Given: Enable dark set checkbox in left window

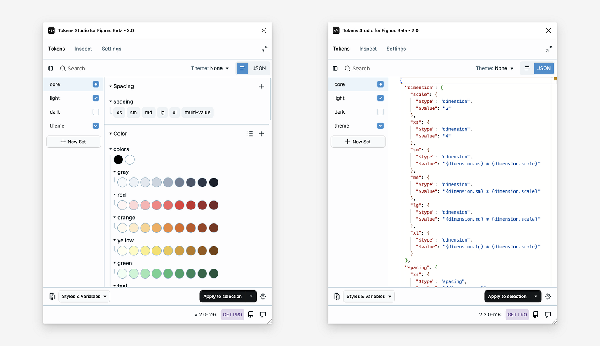Looking at the screenshot, I should (96, 112).
